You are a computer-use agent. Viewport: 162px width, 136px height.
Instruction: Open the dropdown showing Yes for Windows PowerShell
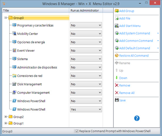(x=86, y=109)
